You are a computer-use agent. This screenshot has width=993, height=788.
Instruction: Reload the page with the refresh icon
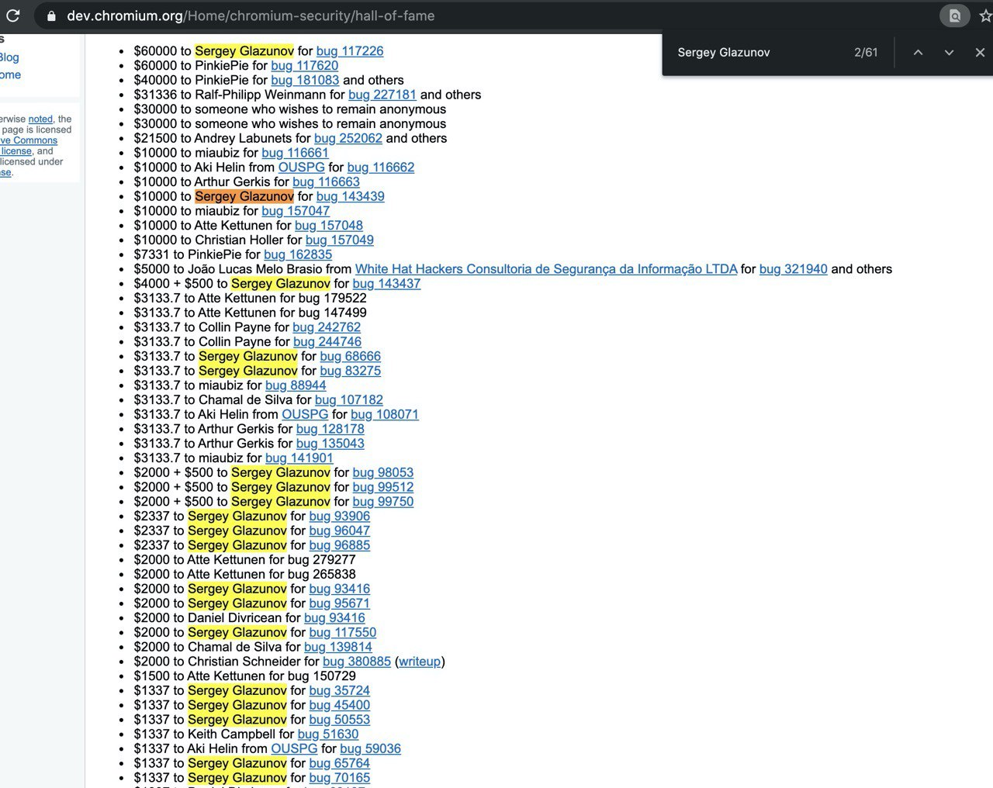(x=12, y=16)
